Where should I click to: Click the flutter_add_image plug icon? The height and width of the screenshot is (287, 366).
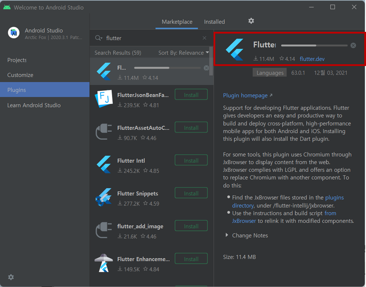coord(104,230)
